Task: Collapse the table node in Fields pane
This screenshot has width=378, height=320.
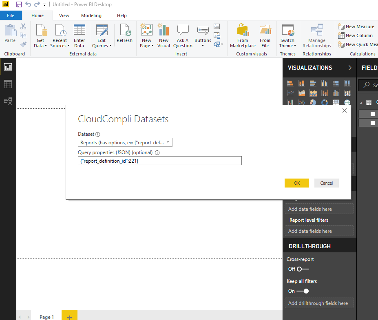Action: click(x=361, y=103)
